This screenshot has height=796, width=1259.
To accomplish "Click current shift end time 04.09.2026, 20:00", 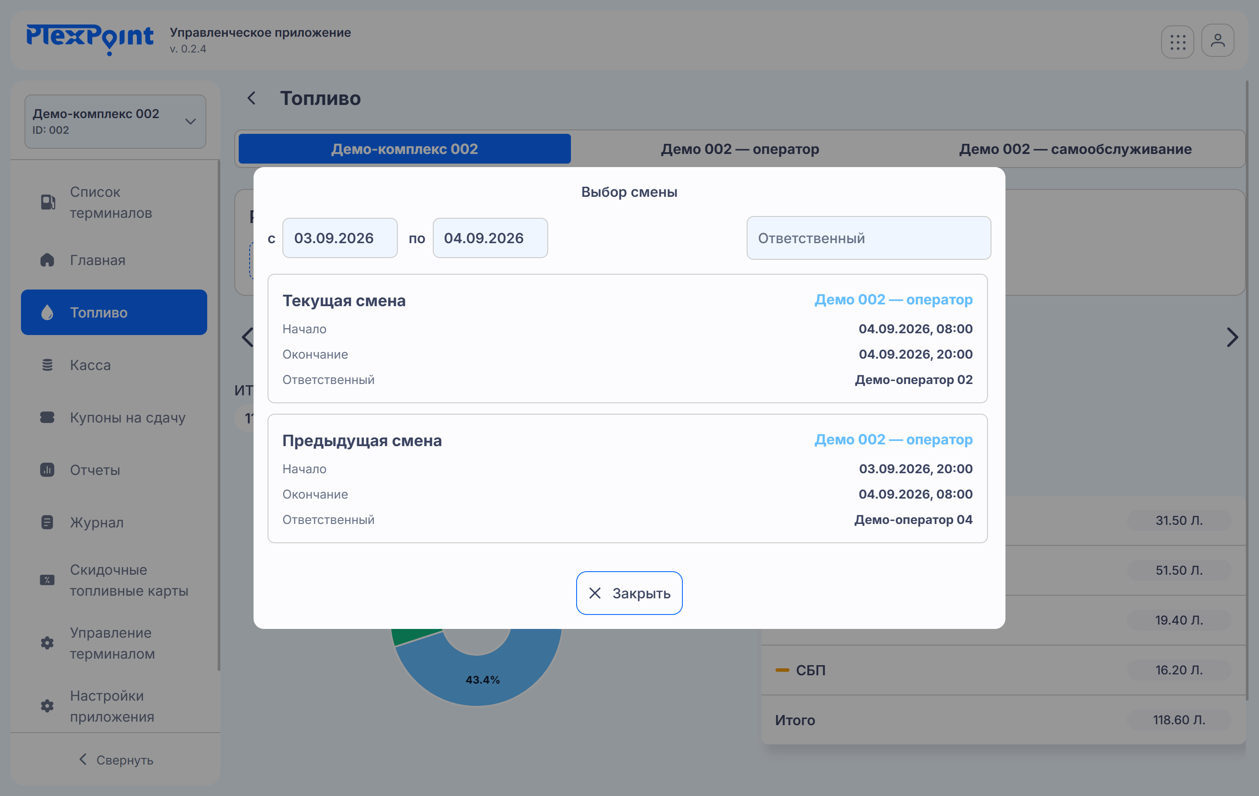I will 915,354.
